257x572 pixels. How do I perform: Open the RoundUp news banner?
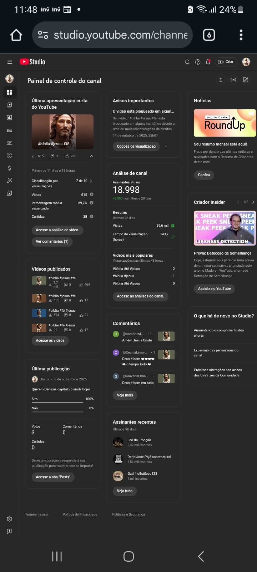coord(225,123)
